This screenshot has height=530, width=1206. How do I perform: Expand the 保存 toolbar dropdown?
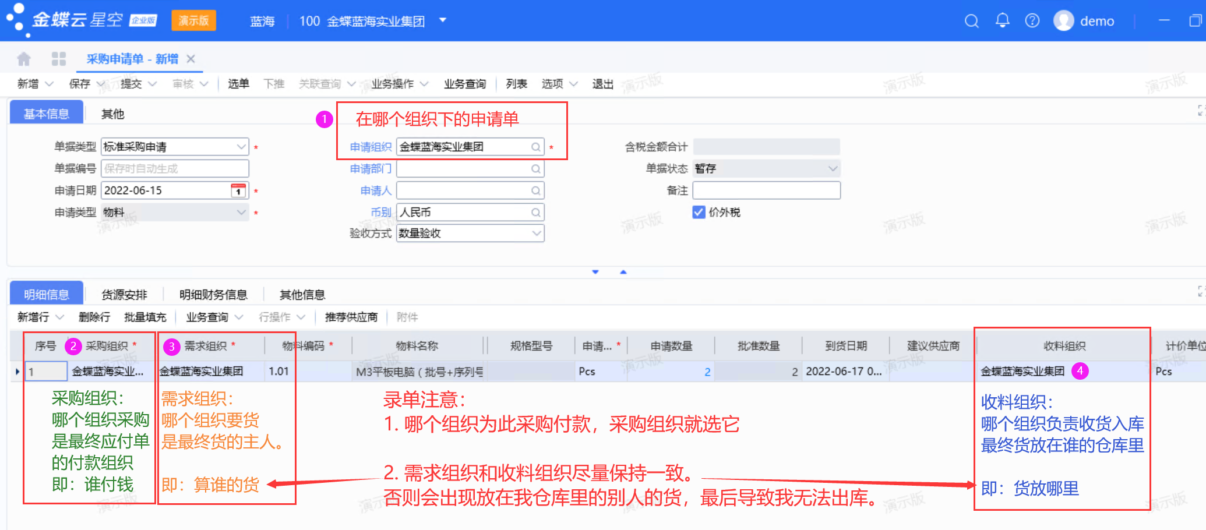(100, 84)
